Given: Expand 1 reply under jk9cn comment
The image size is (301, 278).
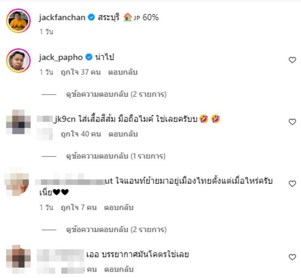Looking at the screenshot, I should (x=116, y=156).
